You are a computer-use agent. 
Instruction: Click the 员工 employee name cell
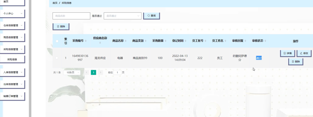[220, 58]
